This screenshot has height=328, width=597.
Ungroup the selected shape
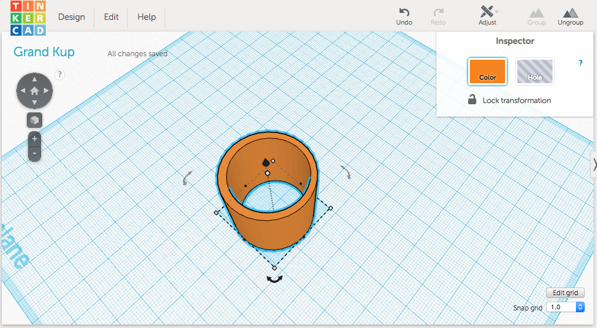(571, 17)
